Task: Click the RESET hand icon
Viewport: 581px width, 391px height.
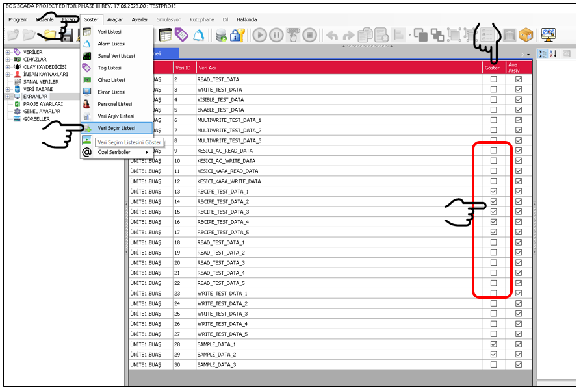Action: (293, 35)
